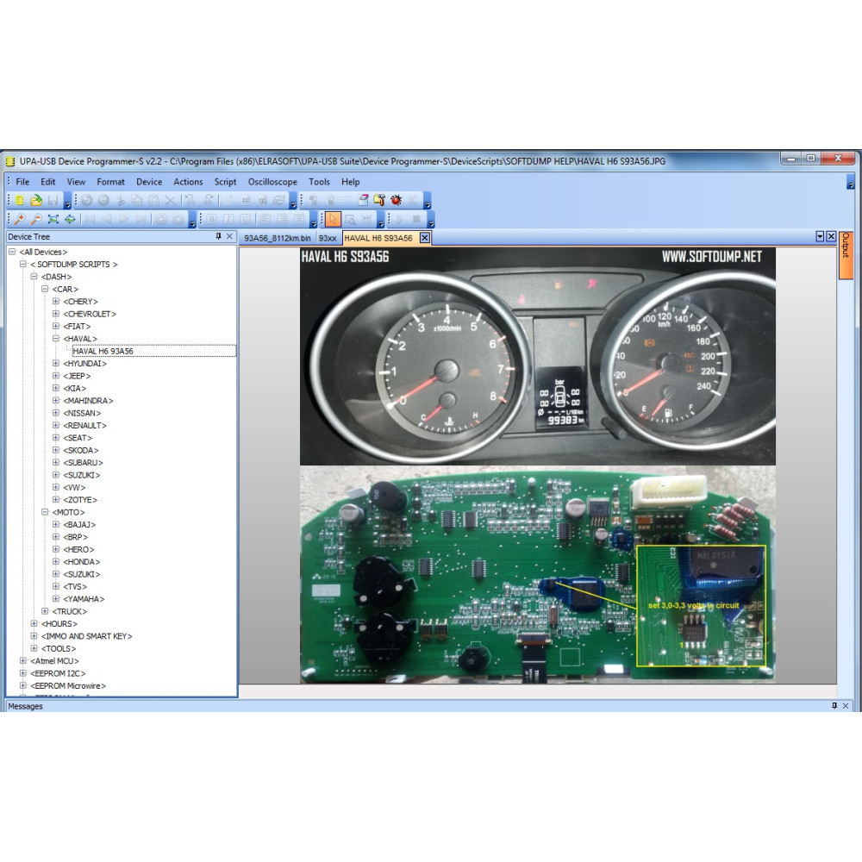Toggle auto-hide pin on Messages panel

click(834, 706)
